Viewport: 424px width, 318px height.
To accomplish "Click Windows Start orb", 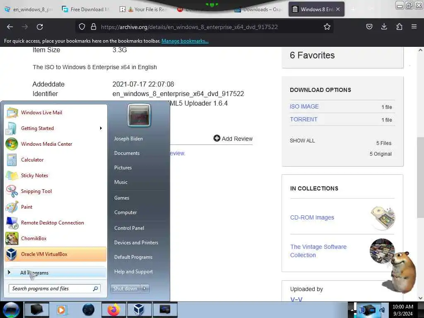I will click(11, 310).
